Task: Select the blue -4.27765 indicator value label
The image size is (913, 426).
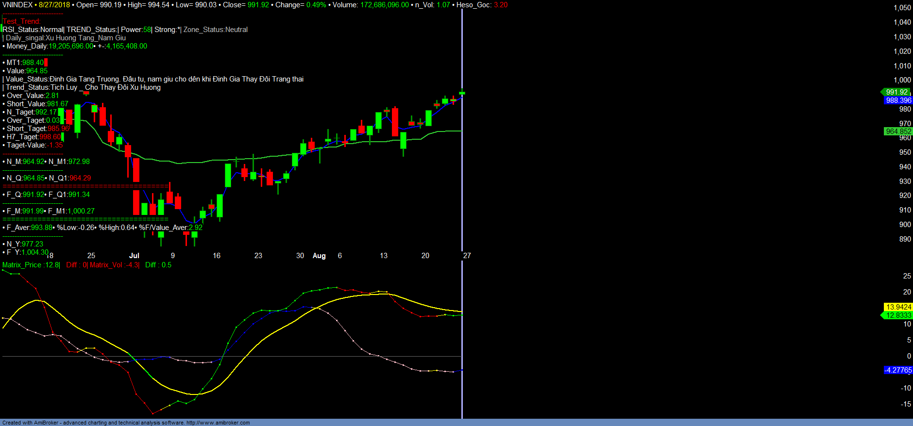Action: tap(898, 370)
